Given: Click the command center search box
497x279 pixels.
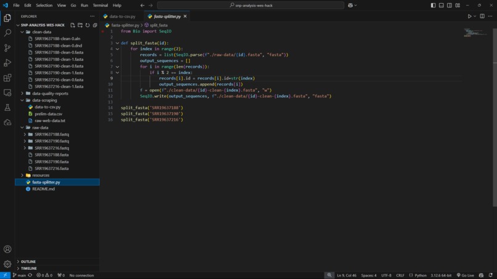Looking at the screenshot, I should [251, 6].
